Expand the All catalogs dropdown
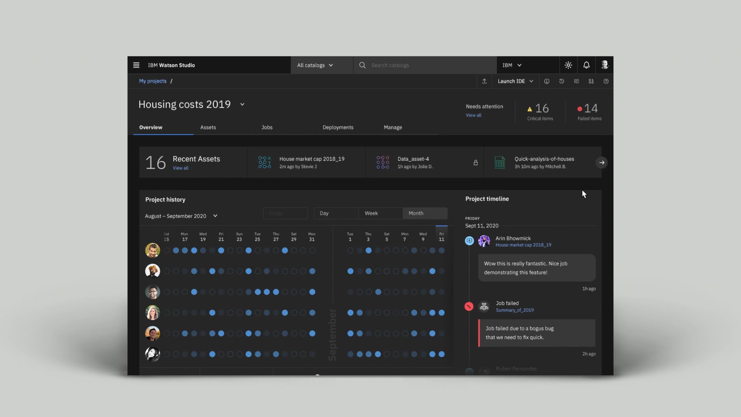The width and height of the screenshot is (741, 417). [315, 65]
